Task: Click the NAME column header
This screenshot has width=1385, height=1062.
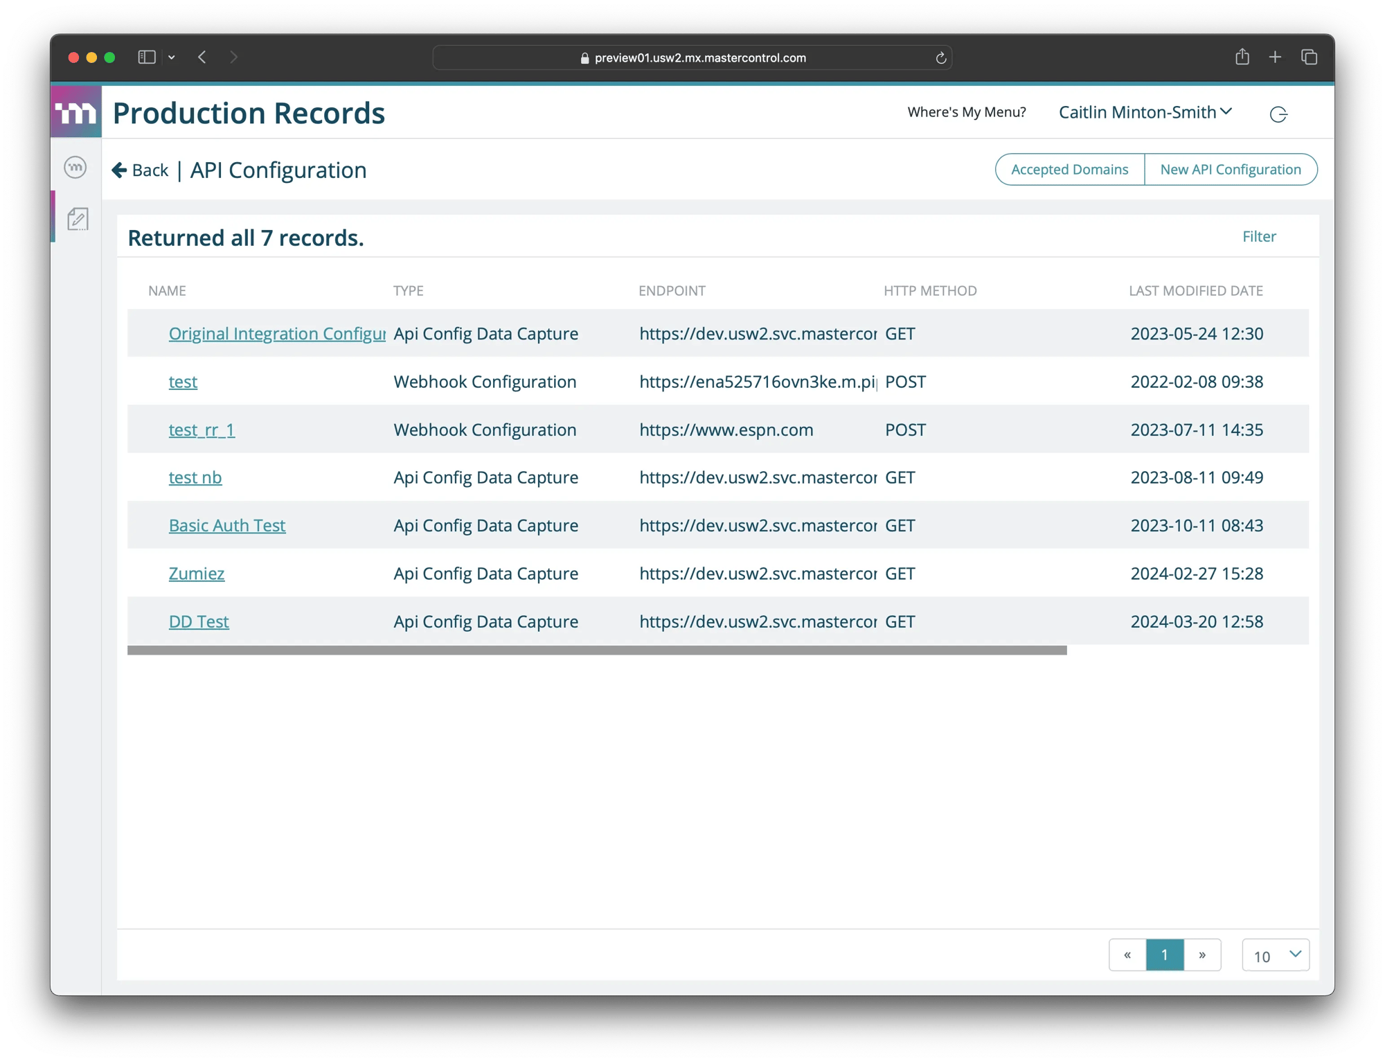Action: (167, 290)
